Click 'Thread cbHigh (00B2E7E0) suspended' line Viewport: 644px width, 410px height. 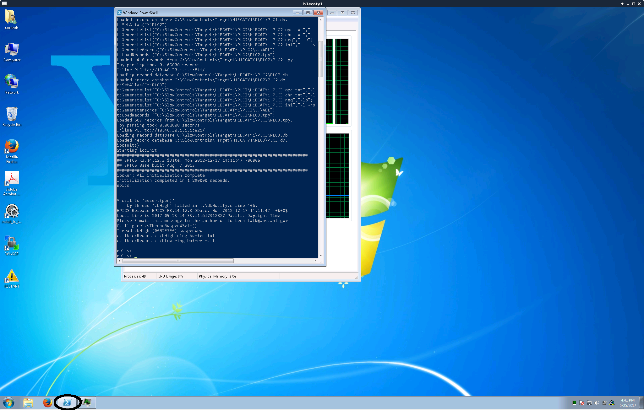coord(159,231)
